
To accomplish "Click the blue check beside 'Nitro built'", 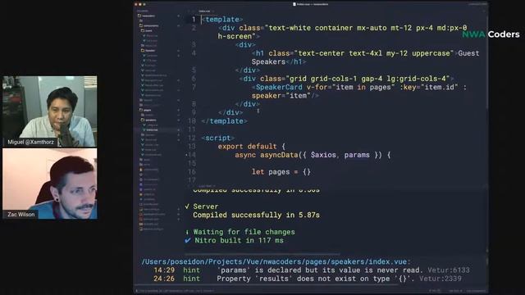I will point(188,240).
